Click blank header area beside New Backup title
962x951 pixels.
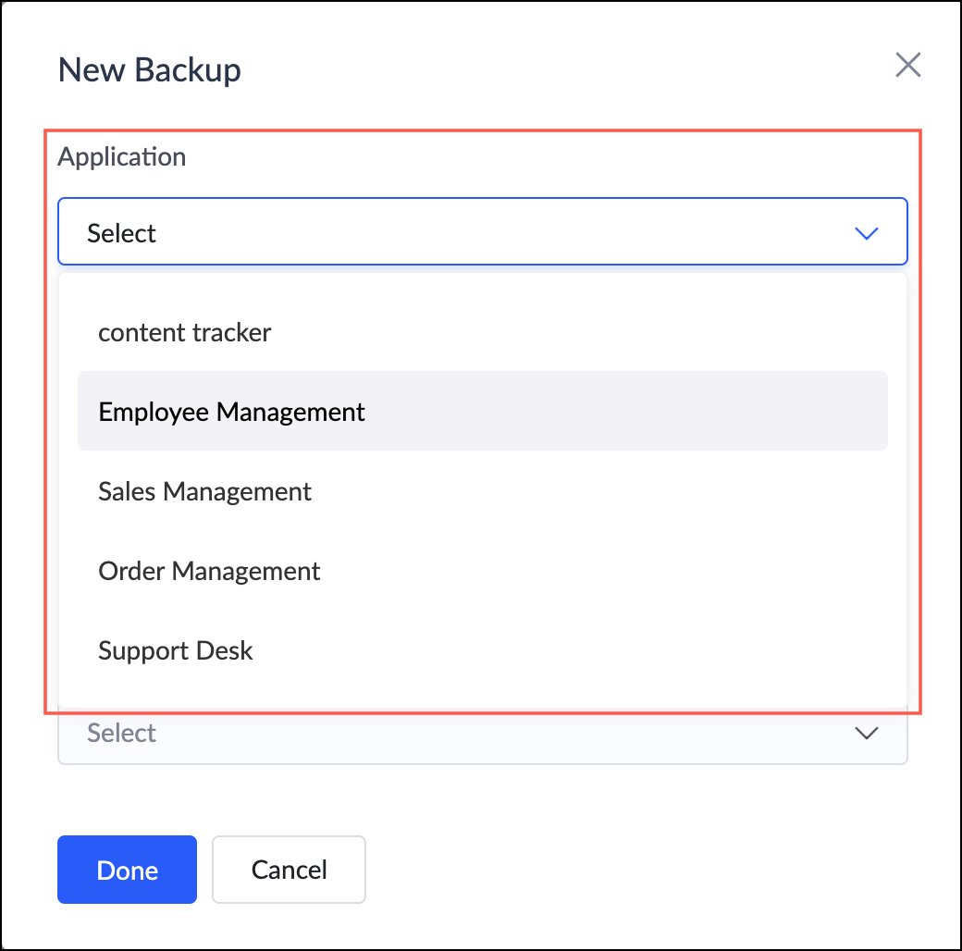(555, 69)
